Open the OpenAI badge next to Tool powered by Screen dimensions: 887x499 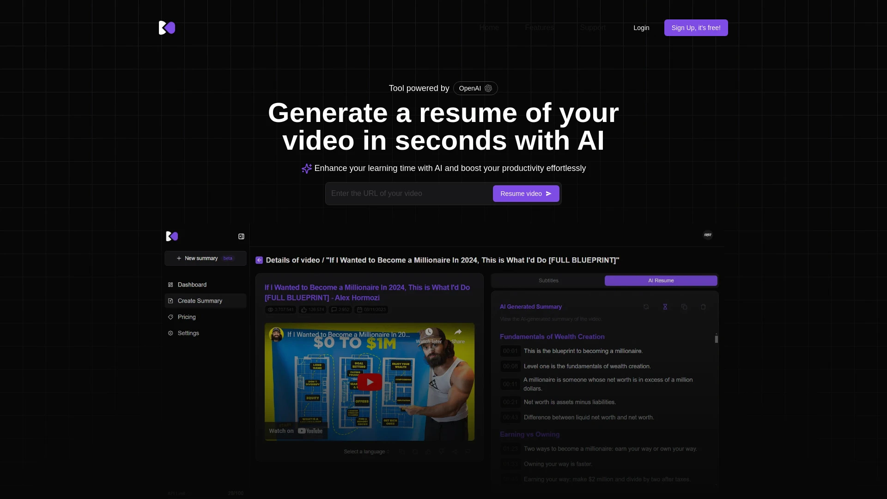475,88
